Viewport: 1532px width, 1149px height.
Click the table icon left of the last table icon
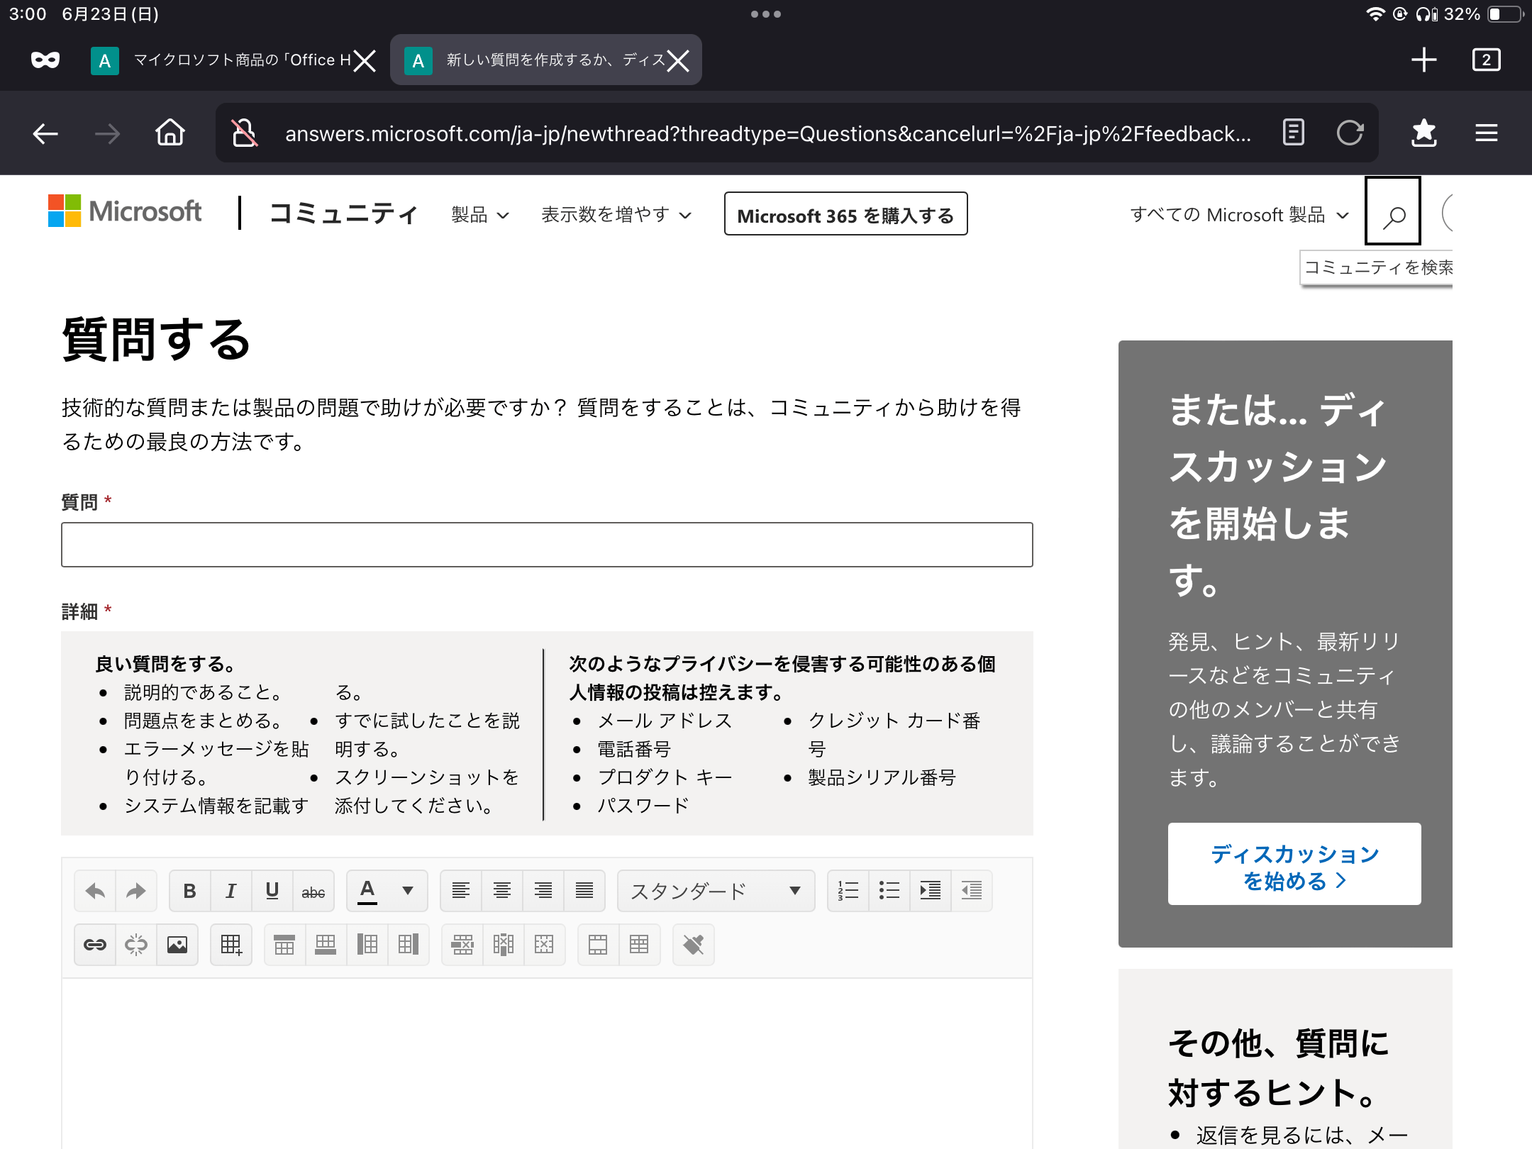pyautogui.click(x=599, y=945)
